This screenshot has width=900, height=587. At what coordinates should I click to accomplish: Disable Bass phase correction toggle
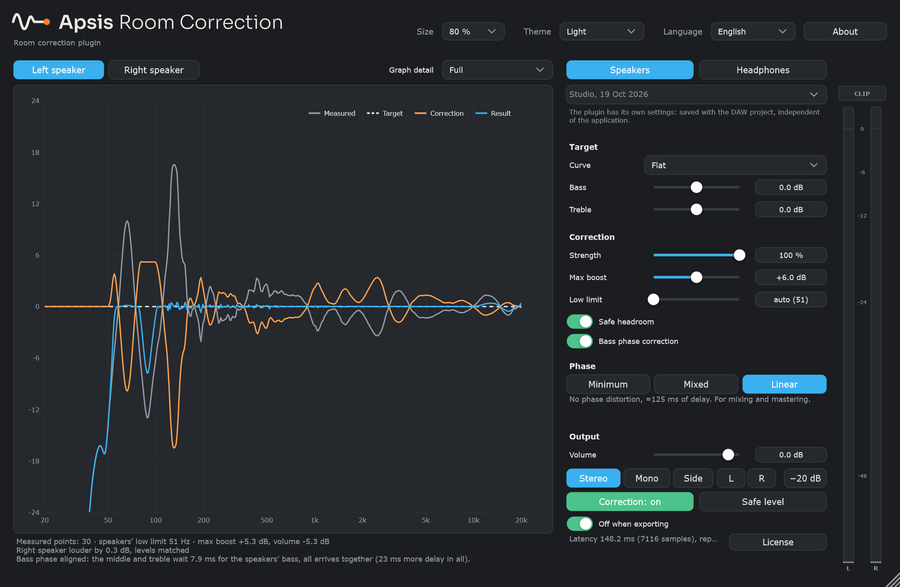pos(580,341)
